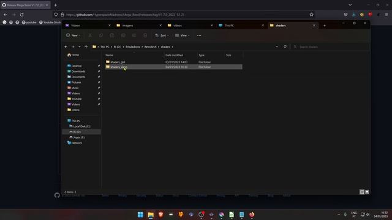
Task: Open Brave browser from the taskbar
Action: coord(160,215)
